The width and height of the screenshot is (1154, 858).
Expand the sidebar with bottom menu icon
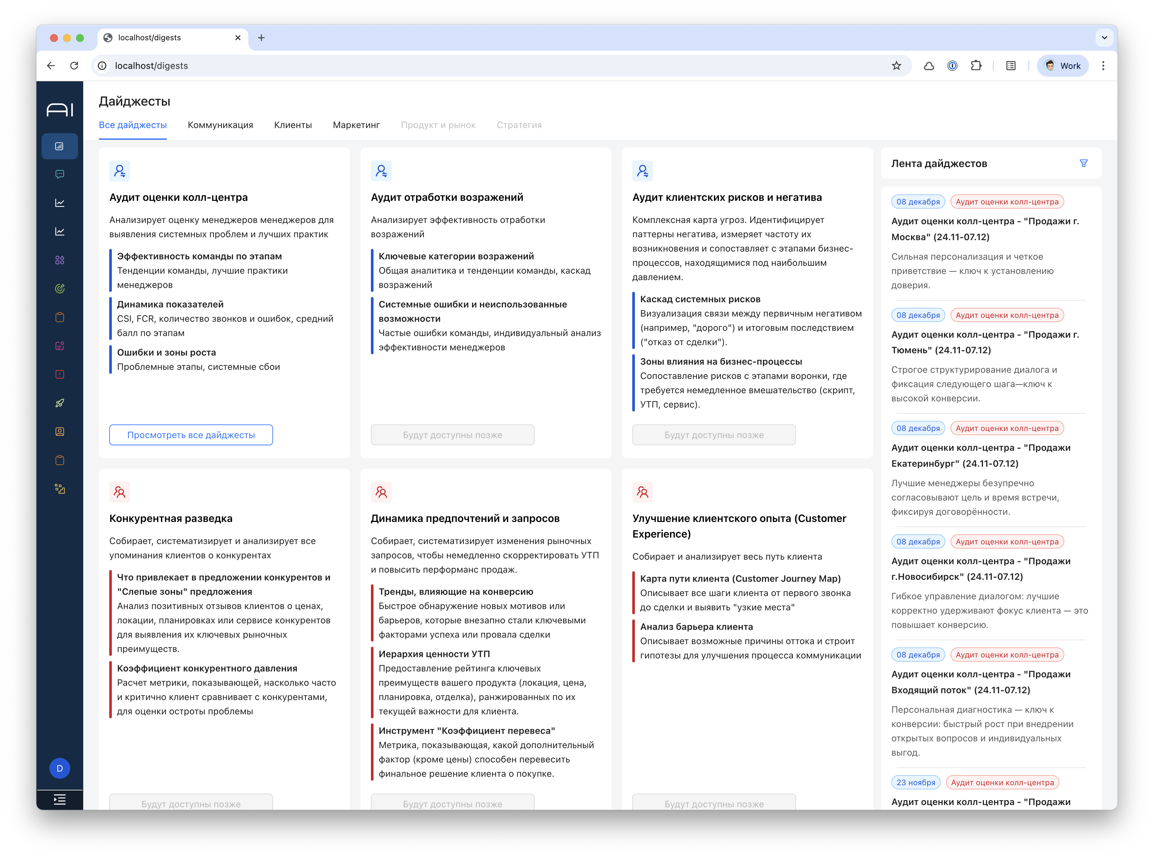click(x=60, y=799)
